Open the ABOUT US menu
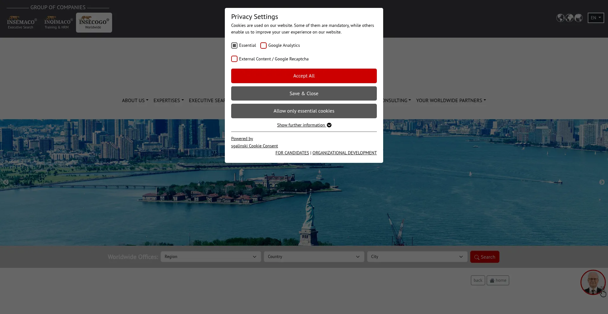Image resolution: width=608 pixels, height=314 pixels. click(135, 101)
